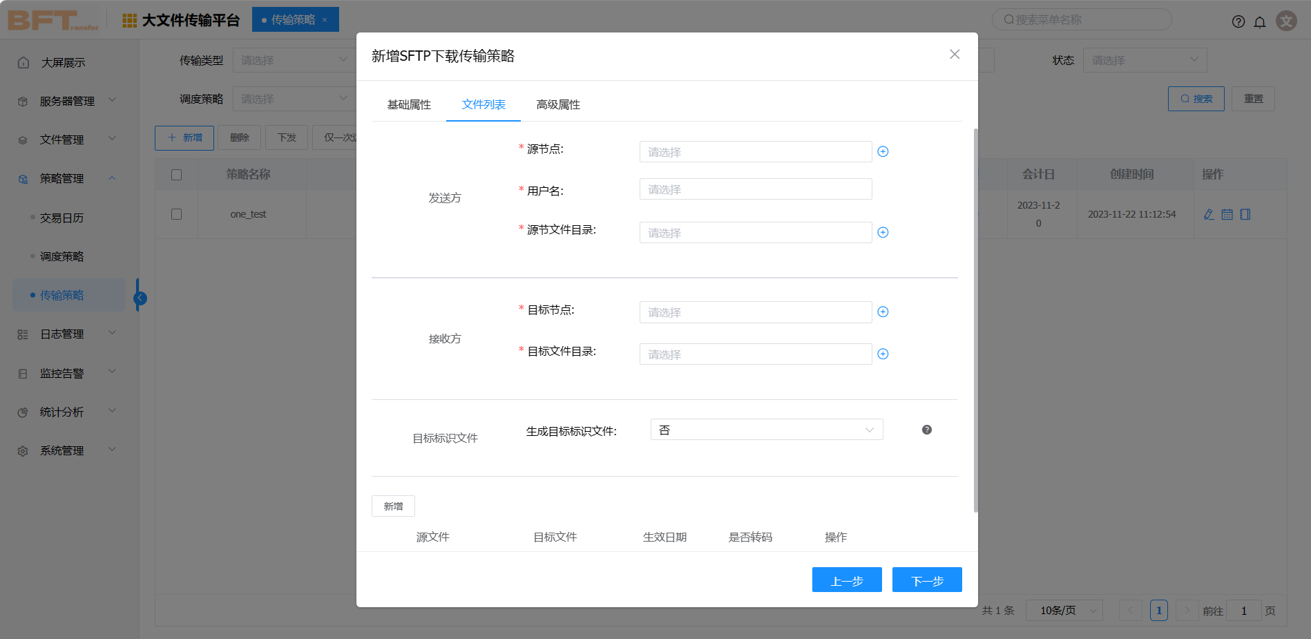1311x639 pixels.
Task: Click the dialog vertical scrollbar
Action: [x=976, y=320]
